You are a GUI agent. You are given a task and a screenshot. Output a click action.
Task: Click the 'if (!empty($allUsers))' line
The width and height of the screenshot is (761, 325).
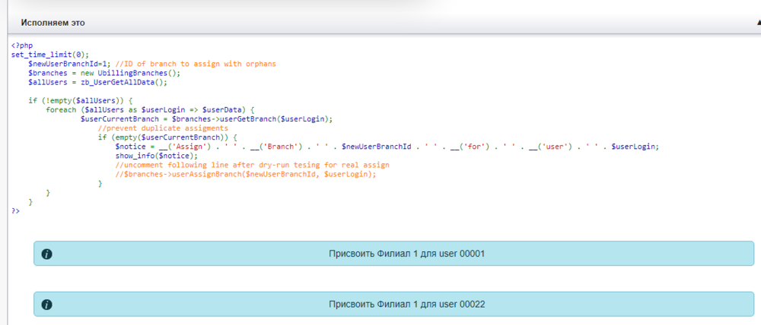pyautogui.click(x=81, y=100)
